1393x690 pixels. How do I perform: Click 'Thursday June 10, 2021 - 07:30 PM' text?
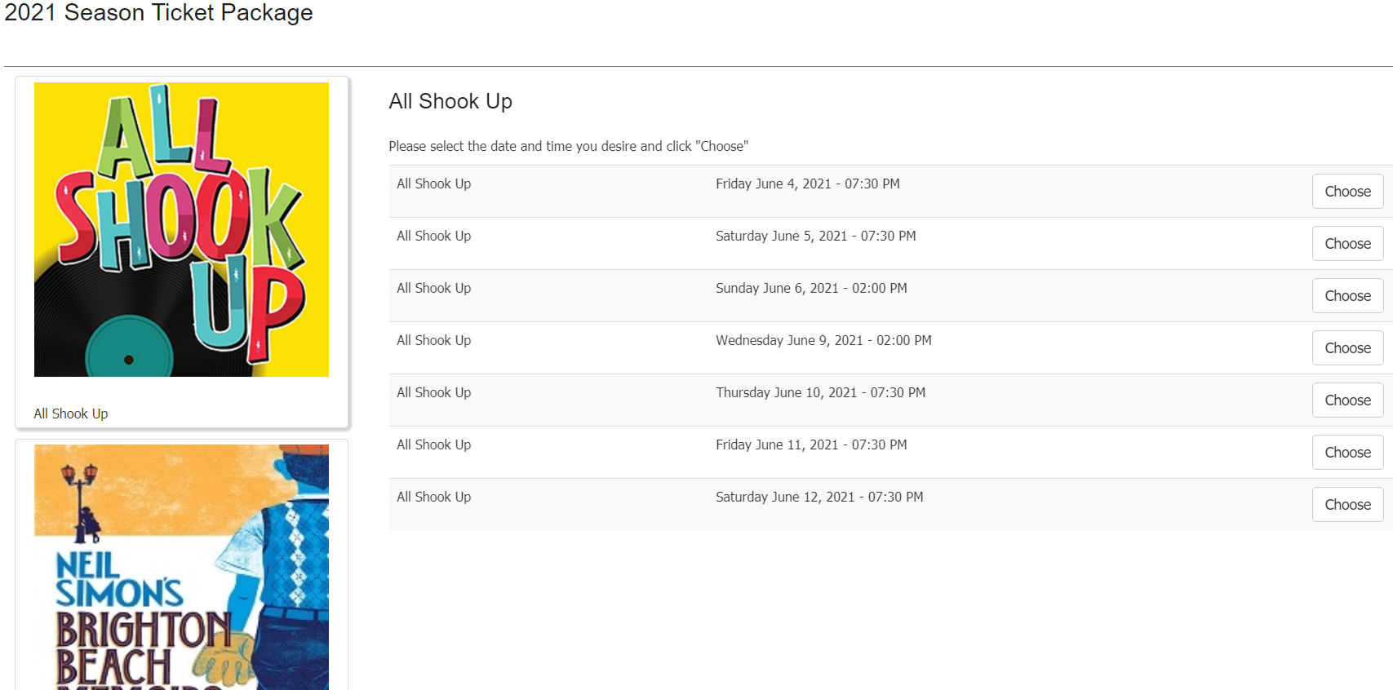coord(821,392)
